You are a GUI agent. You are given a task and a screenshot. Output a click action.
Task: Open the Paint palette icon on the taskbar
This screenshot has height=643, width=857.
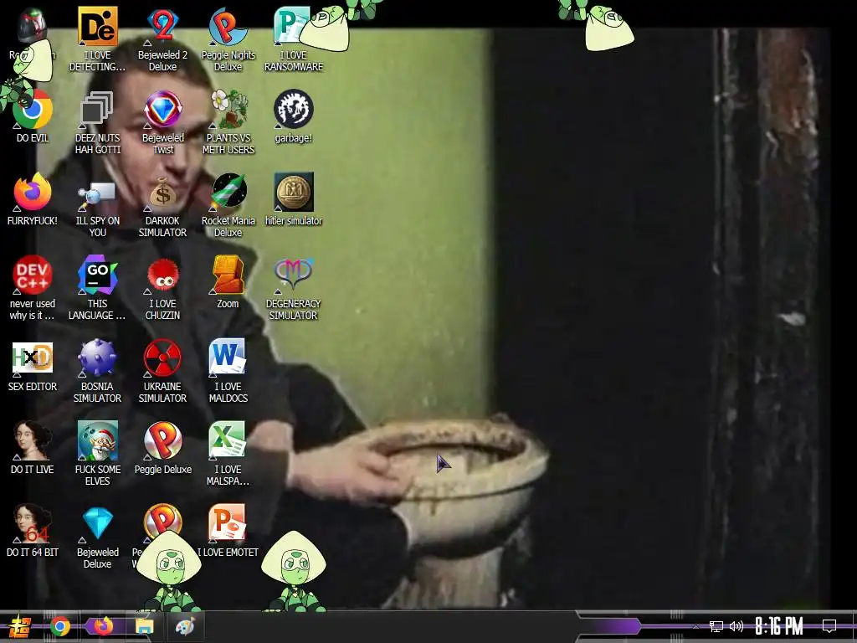click(185, 626)
